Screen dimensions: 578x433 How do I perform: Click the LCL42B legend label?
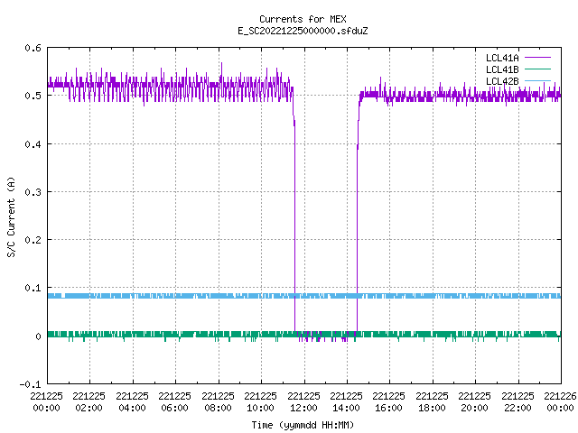(x=502, y=81)
